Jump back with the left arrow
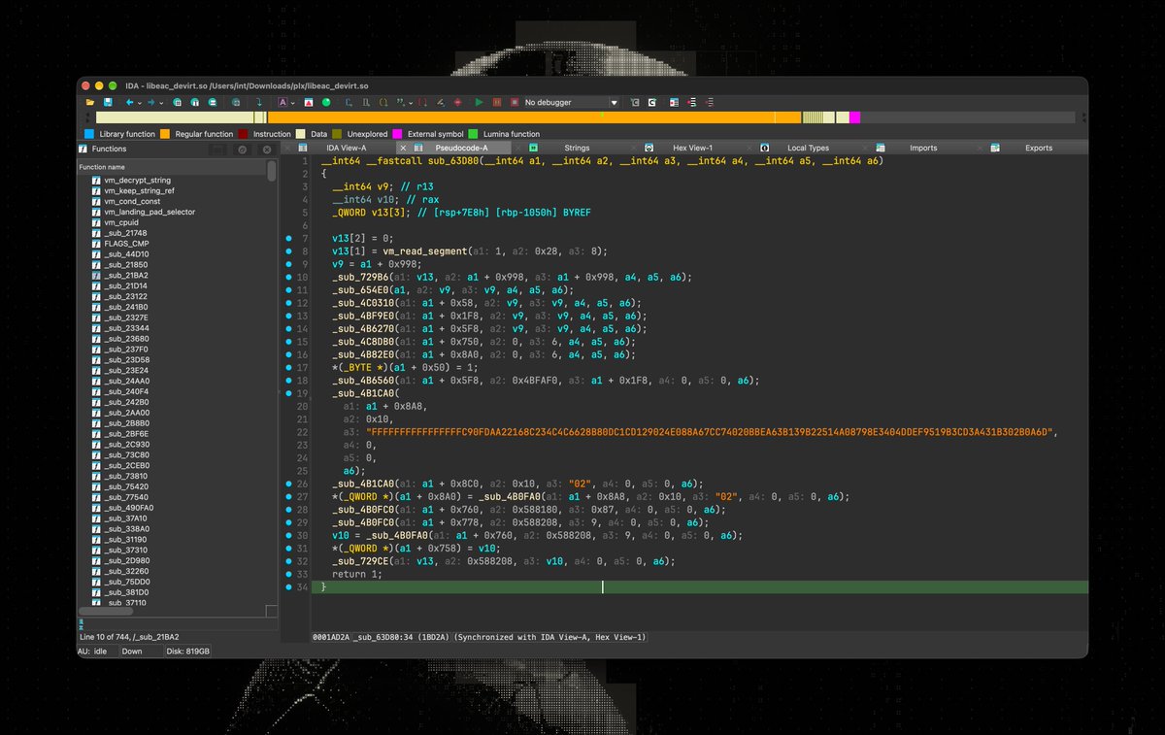Viewport: 1165px width, 735px height. (x=129, y=102)
